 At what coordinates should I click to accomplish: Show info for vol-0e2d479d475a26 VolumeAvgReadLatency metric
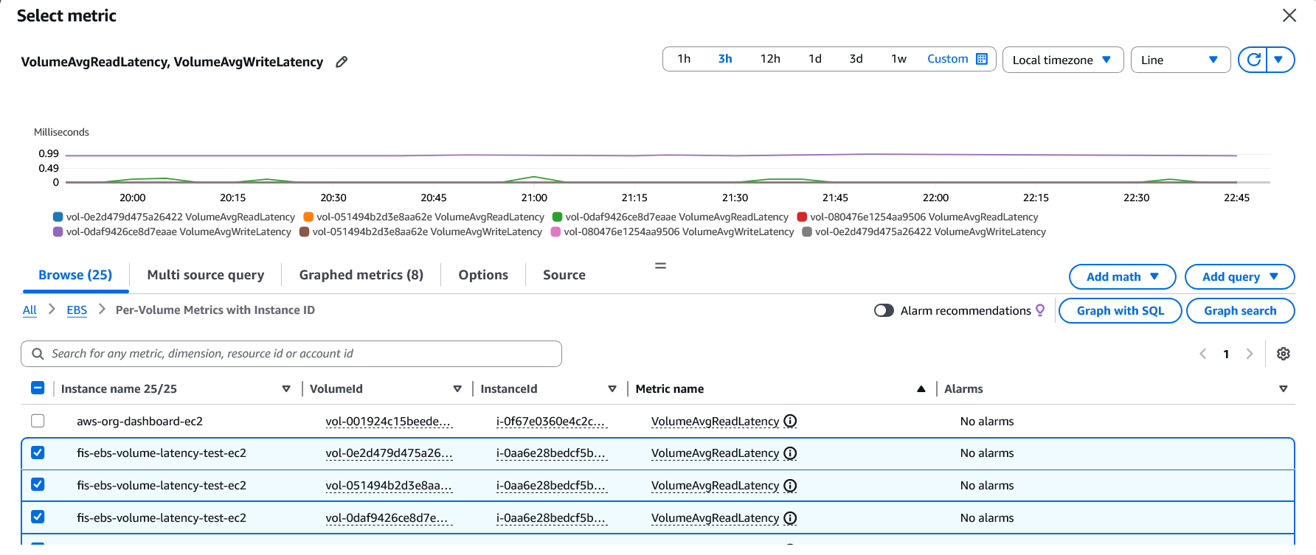coord(790,453)
